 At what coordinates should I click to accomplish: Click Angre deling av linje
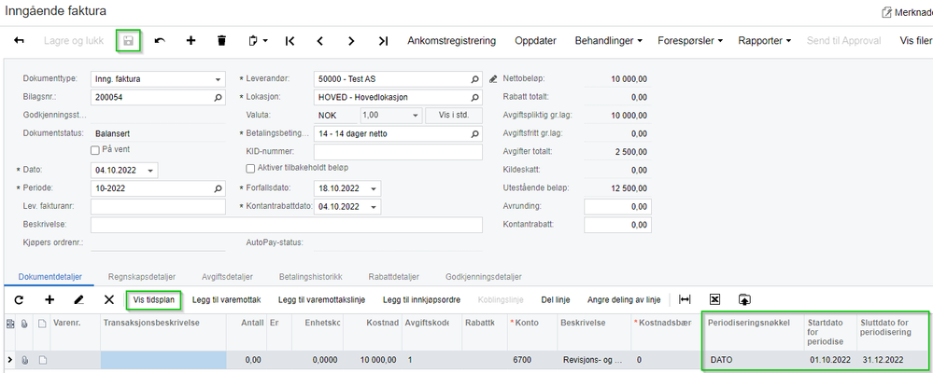[x=624, y=300]
